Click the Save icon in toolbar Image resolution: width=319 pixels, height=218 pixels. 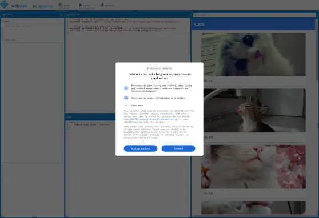[x=61, y=5]
